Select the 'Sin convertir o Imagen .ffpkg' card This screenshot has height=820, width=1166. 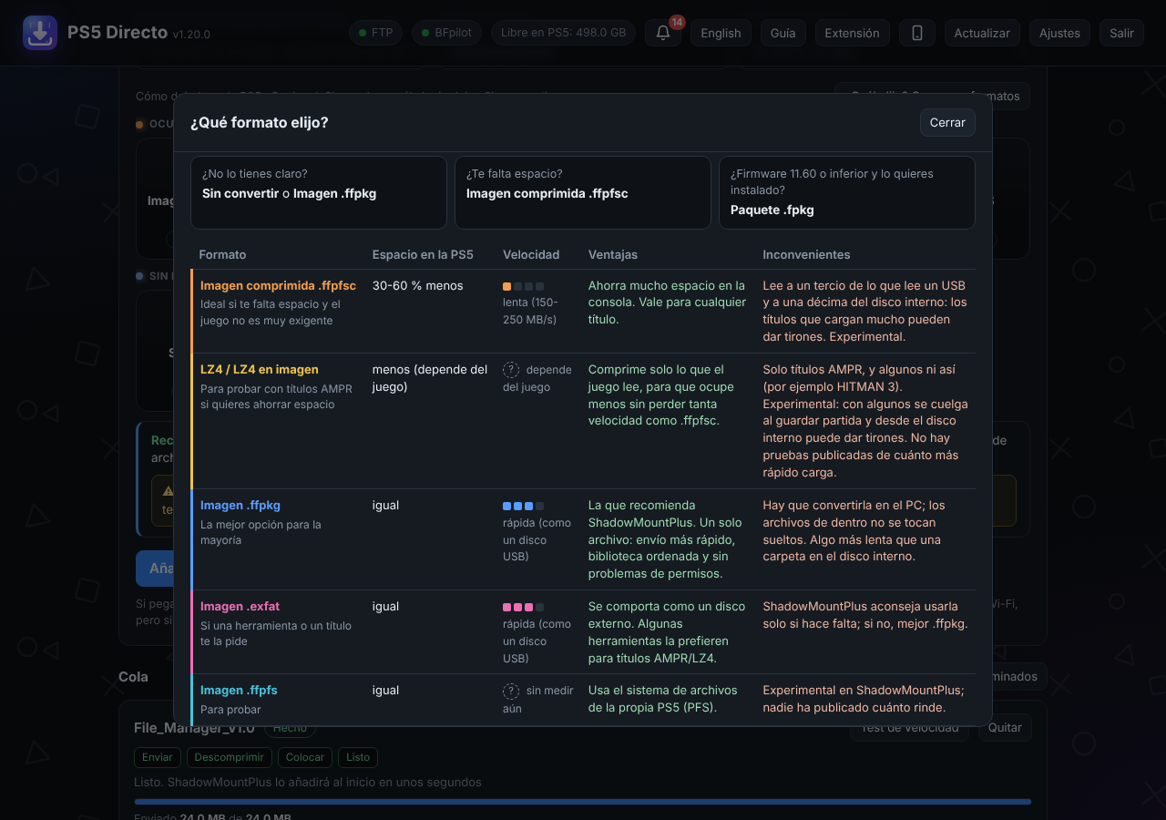pos(319,192)
